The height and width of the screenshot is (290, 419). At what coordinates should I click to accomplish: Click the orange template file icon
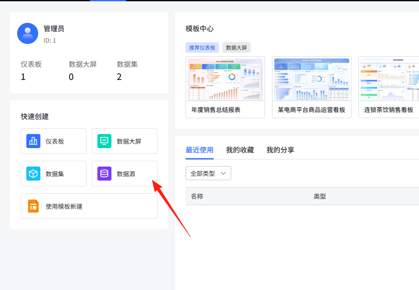[33, 206]
